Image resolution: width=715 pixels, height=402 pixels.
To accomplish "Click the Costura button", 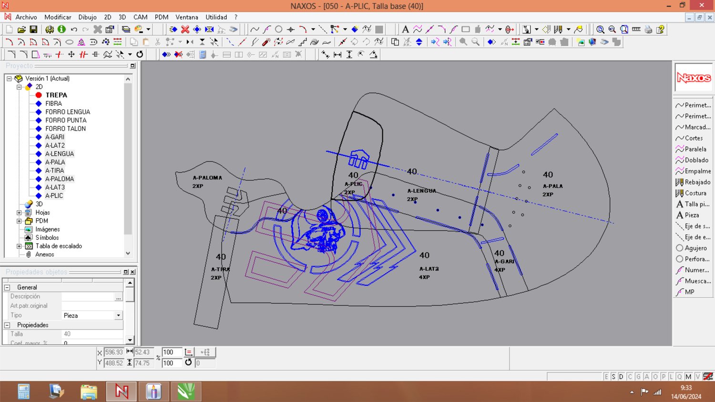I will tap(693, 193).
